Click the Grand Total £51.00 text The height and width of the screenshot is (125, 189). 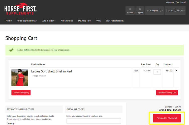pyautogui.click(x=170, y=110)
